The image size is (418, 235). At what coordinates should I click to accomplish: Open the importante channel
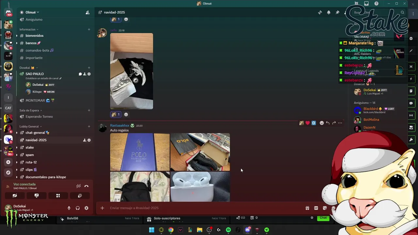click(x=34, y=58)
